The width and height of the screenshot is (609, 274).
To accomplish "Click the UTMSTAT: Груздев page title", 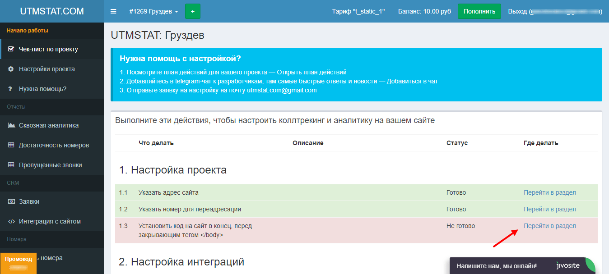I will click(157, 35).
